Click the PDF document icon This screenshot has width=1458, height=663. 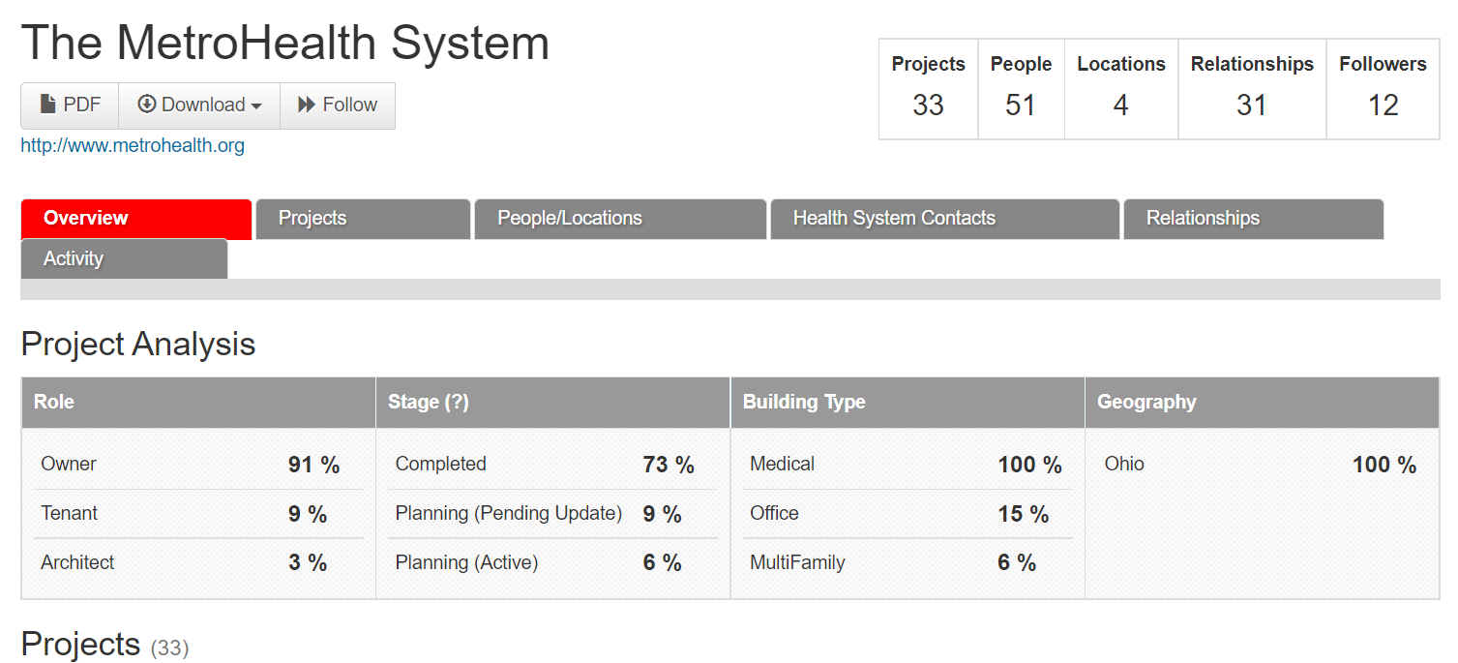[47, 104]
